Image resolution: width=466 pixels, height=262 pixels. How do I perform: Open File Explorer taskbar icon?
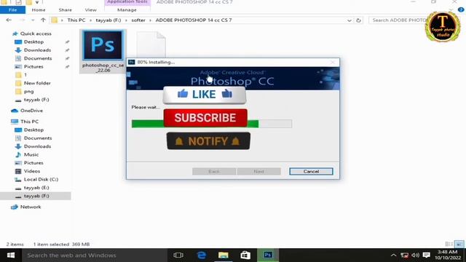(224, 255)
